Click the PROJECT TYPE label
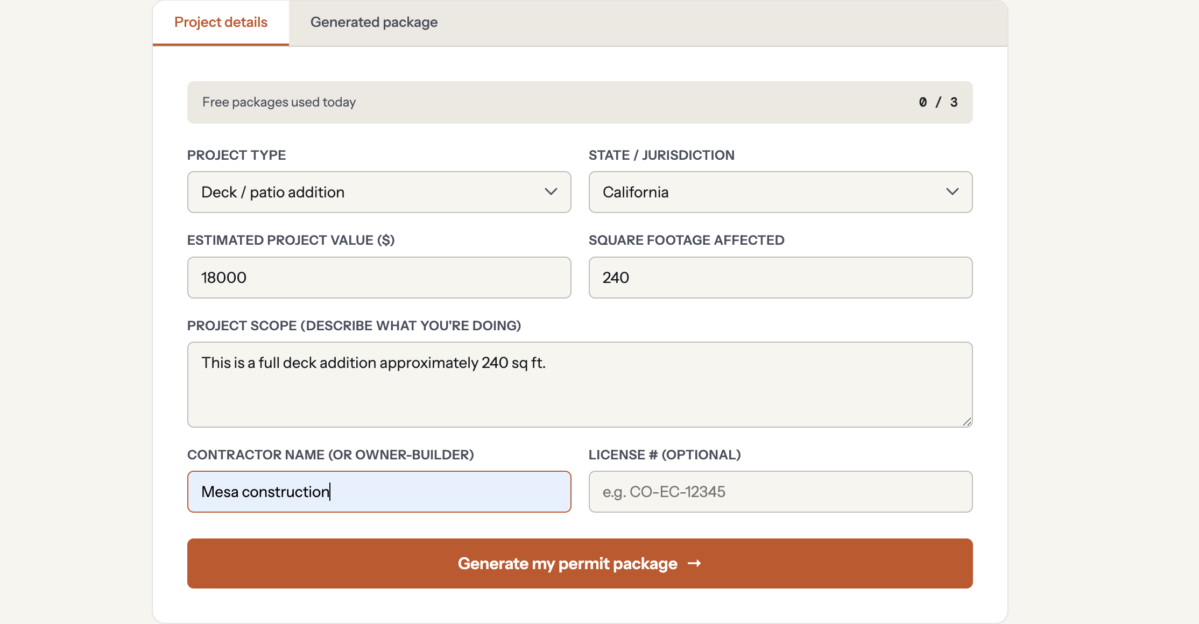The height and width of the screenshot is (624, 1199). [236, 155]
